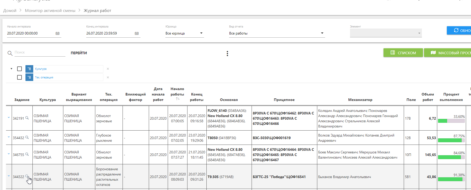This screenshot has width=471, height=190.
Task: Open calendar picker for interval start
Action: 58,33
